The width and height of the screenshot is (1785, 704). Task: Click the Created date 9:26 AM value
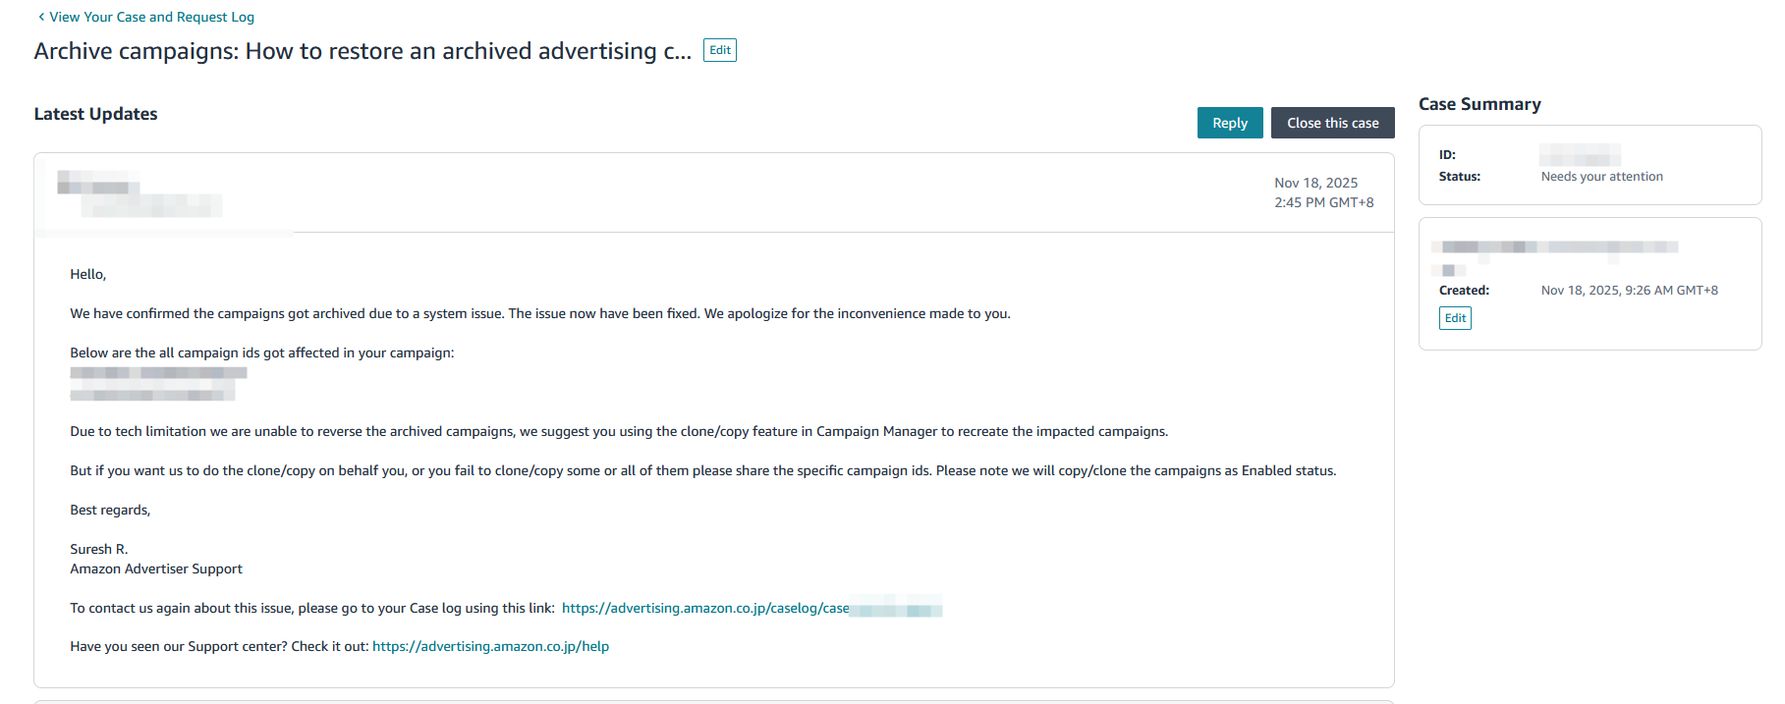1629,291
